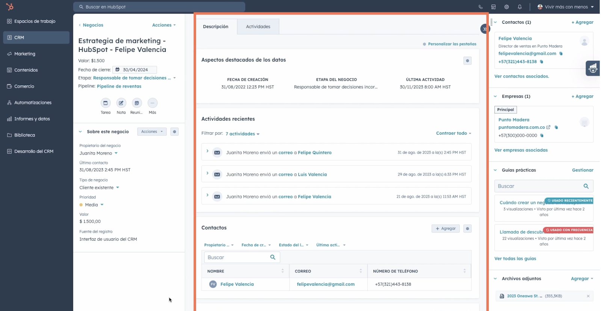The image size is (601, 311).
Task: Click the Agregar button in Contactos card
Action: 445,228
